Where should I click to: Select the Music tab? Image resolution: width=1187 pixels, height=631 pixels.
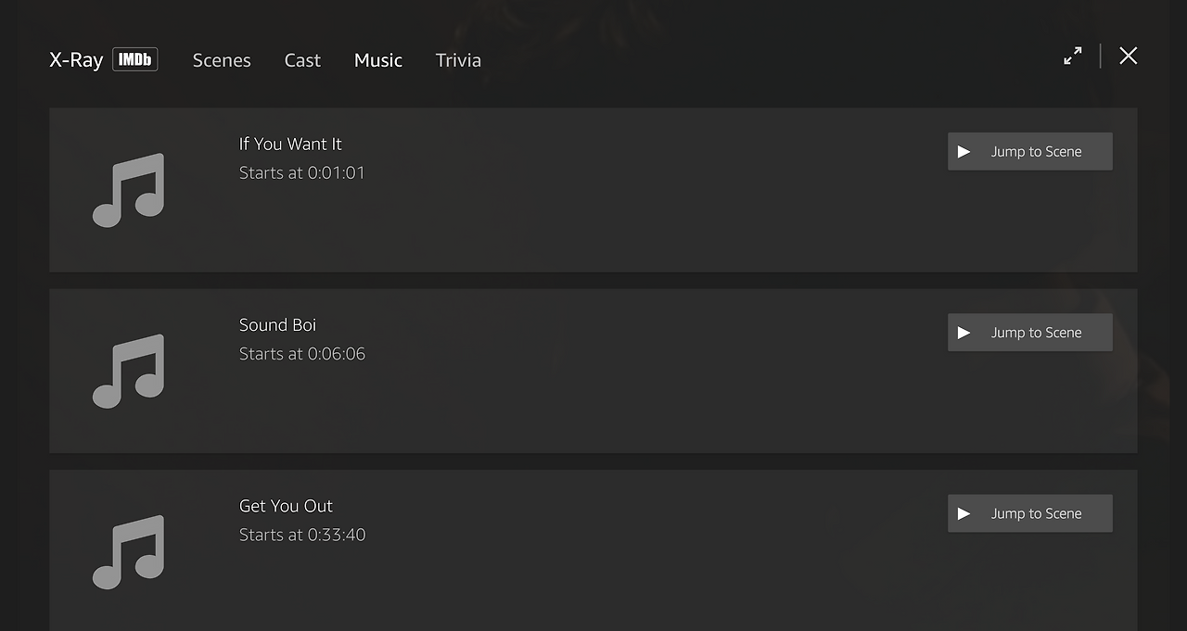point(378,60)
